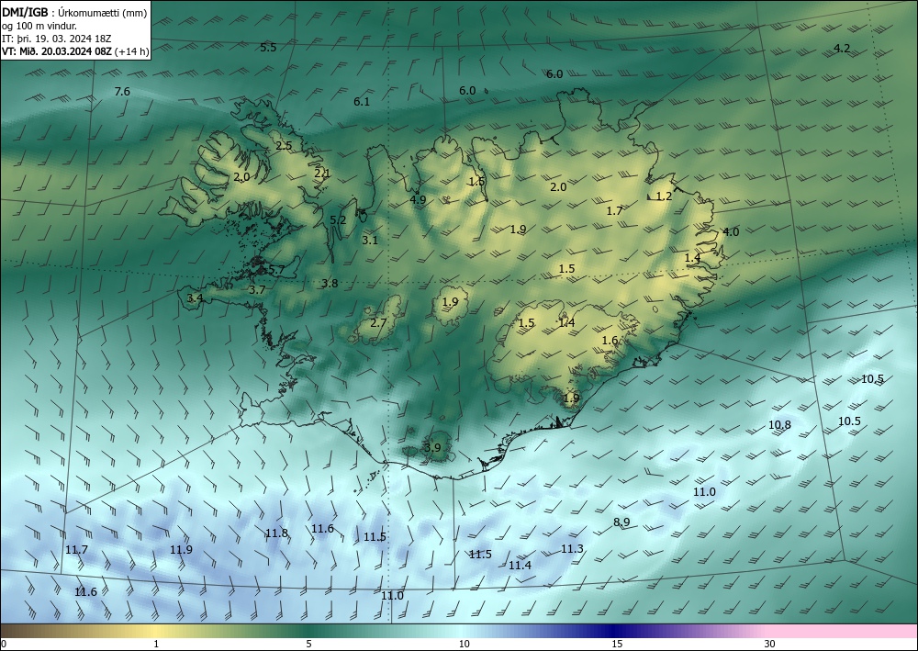Click the dark blue section of color scale
The image size is (918, 651).
[x=611, y=631]
